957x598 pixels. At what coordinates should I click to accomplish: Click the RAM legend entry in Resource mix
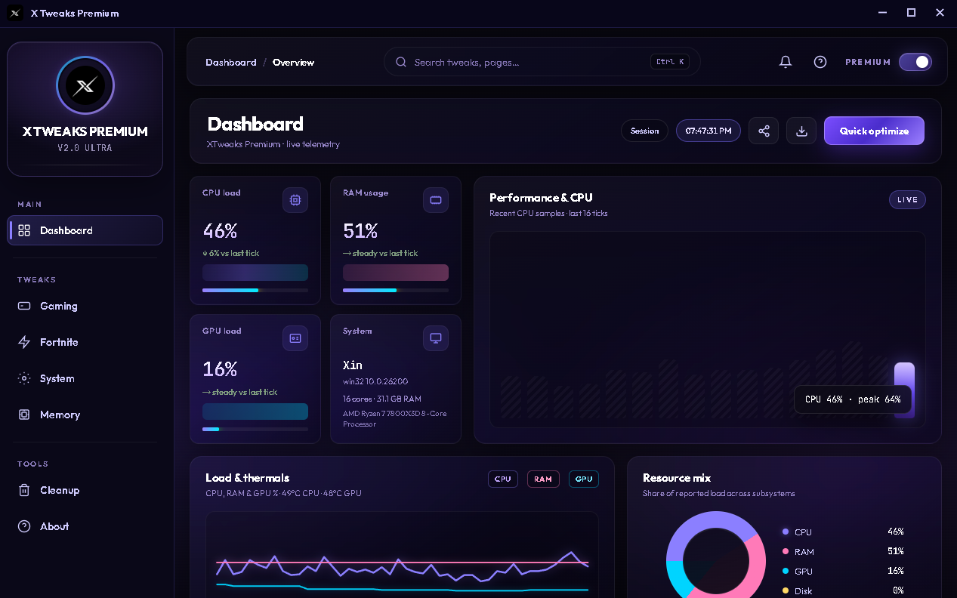coord(843,551)
